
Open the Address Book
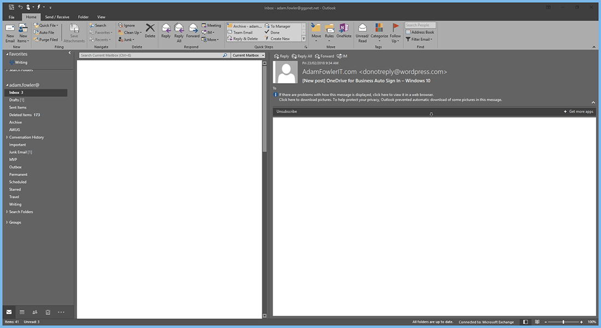coord(420,32)
